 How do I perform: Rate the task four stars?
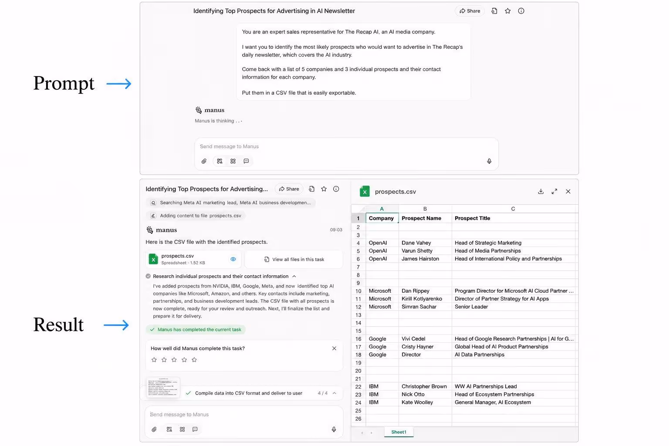tap(184, 360)
